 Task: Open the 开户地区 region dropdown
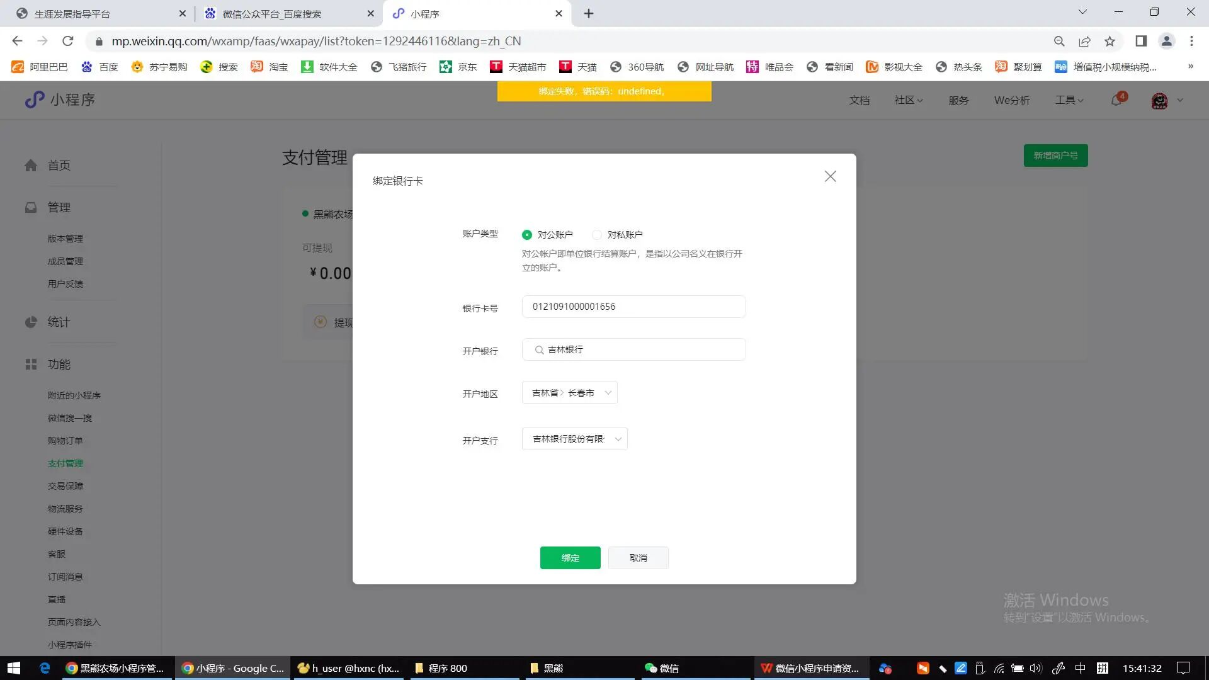(569, 393)
